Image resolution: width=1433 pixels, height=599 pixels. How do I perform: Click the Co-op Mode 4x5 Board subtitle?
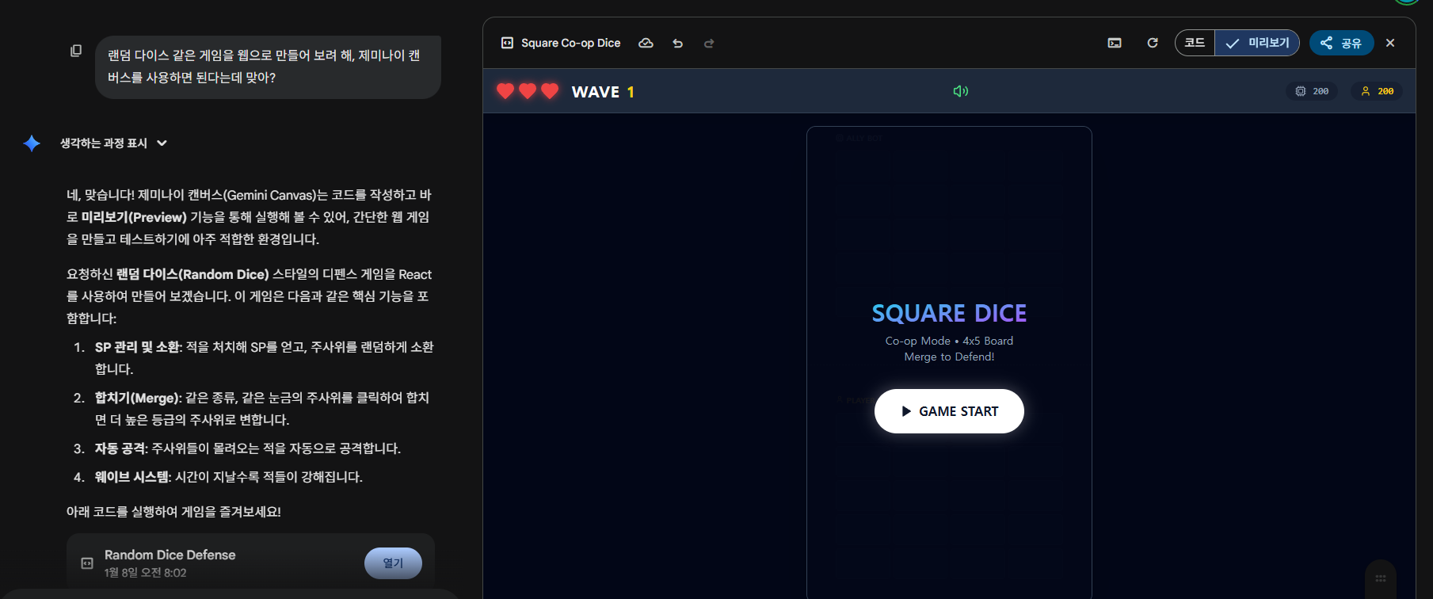coord(949,341)
